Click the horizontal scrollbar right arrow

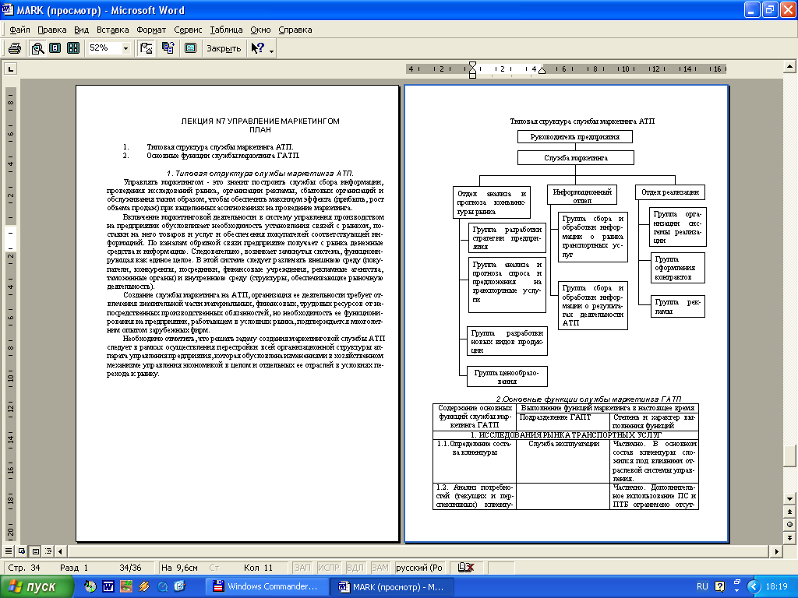tap(777, 551)
